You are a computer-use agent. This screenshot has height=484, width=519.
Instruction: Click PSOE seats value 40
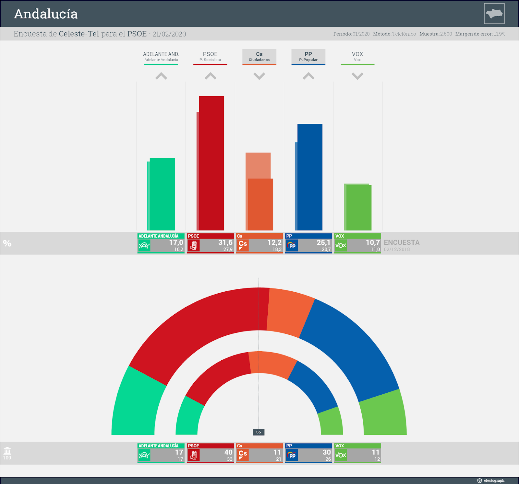tap(228, 452)
